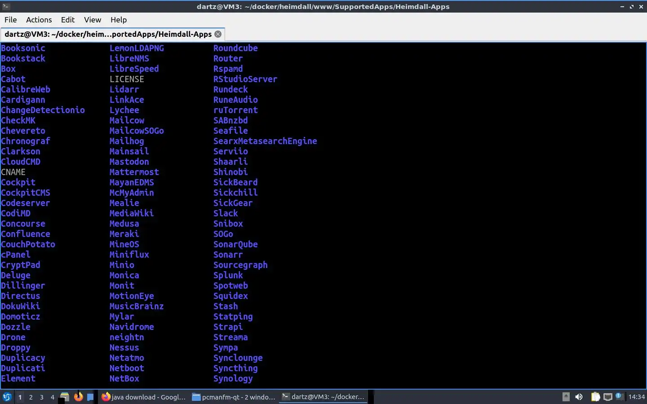Viewport: 647px width, 404px height.
Task: Click the Roundcube directory entry
Action: (235, 48)
